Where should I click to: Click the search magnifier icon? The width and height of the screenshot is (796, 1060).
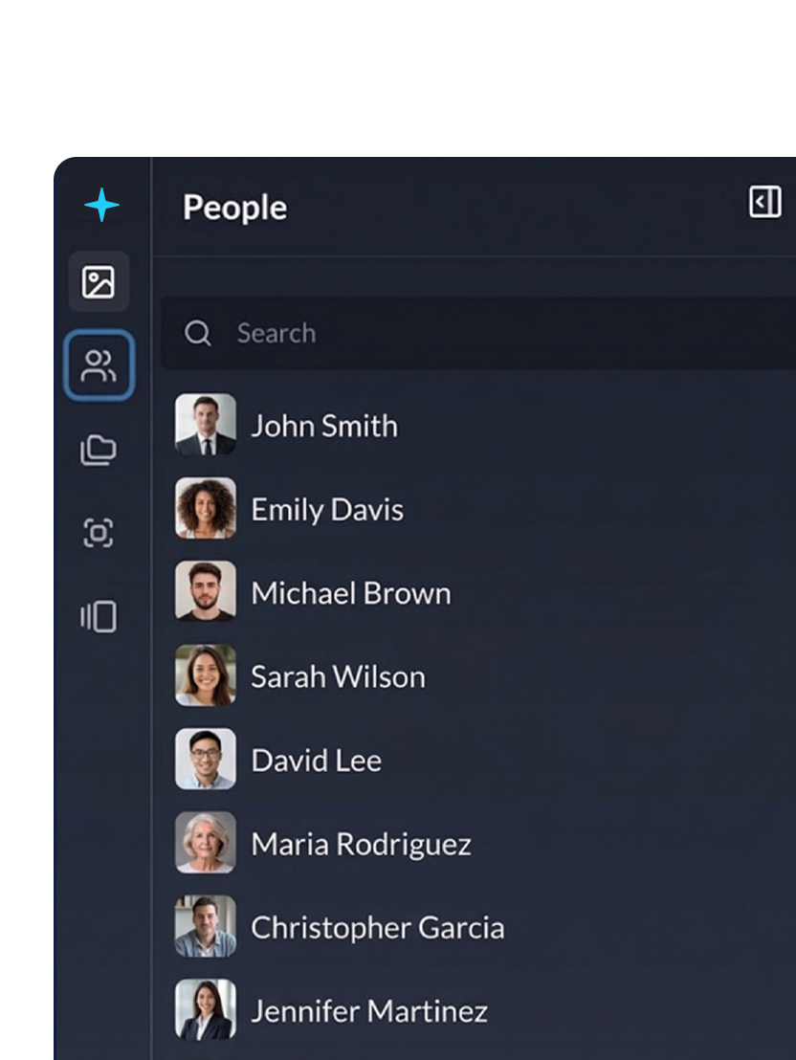tap(198, 333)
